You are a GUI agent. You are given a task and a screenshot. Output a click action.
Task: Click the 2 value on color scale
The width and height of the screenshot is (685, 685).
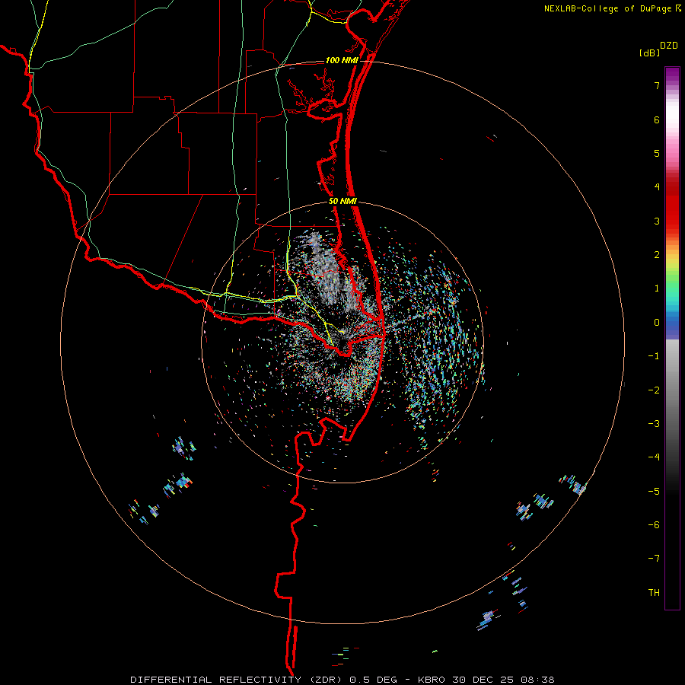point(657,255)
